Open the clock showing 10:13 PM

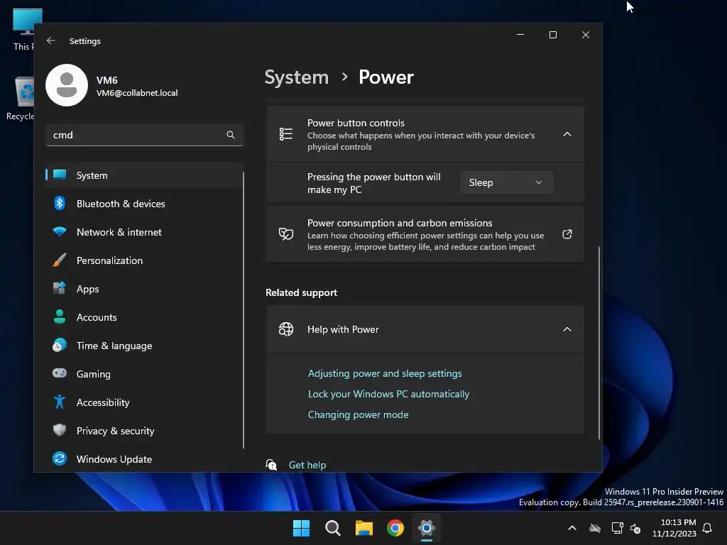coord(674,528)
